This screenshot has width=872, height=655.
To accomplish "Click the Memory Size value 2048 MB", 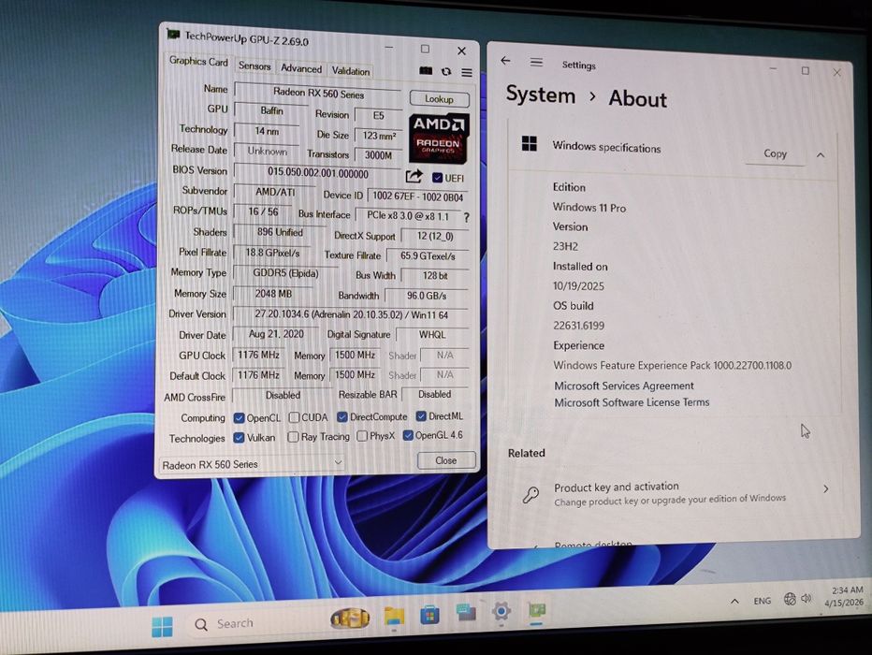I will (273, 293).
